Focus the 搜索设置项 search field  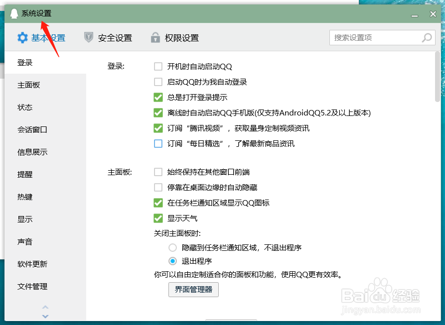point(382,38)
